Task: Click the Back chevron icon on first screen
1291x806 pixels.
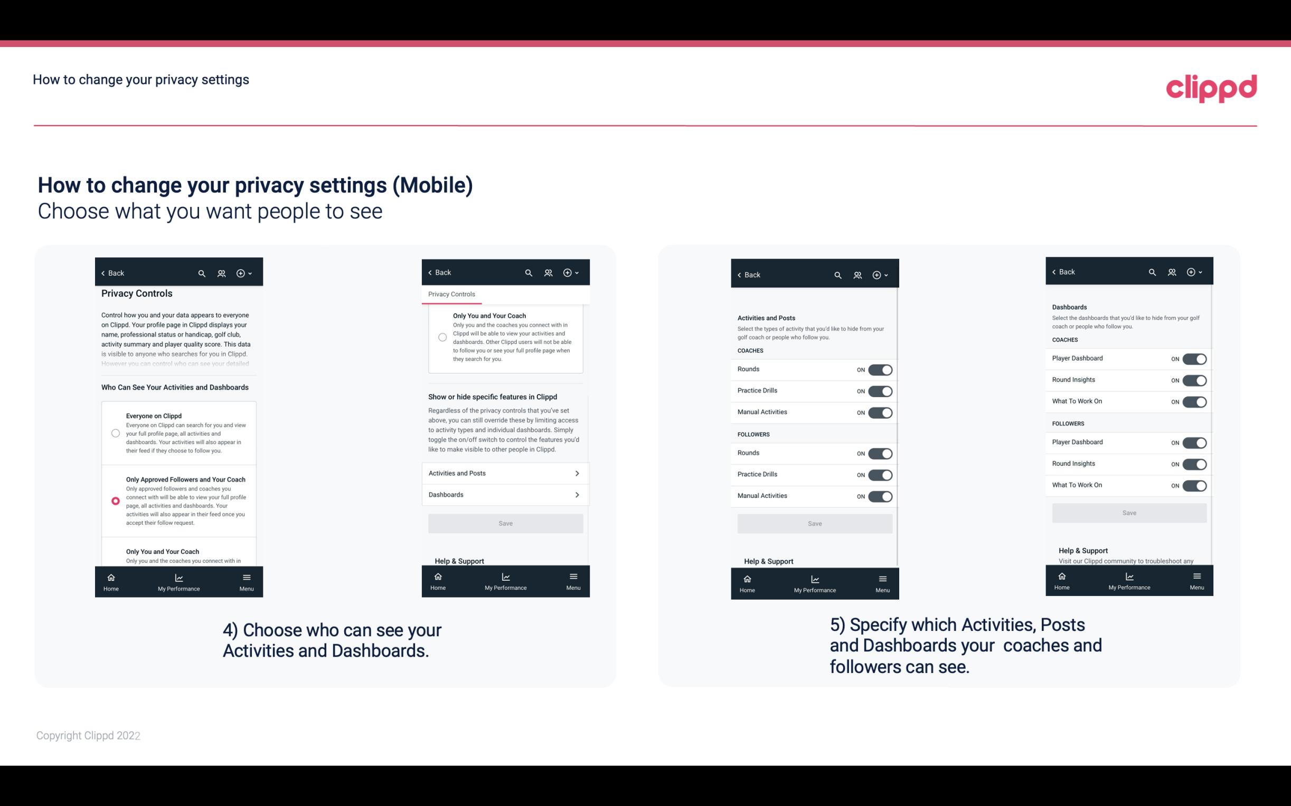Action: coord(104,272)
